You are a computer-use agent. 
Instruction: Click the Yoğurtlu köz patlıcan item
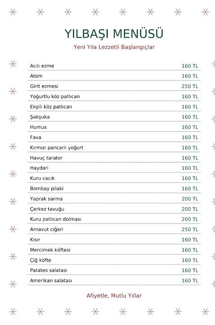pyautogui.click(x=55, y=97)
